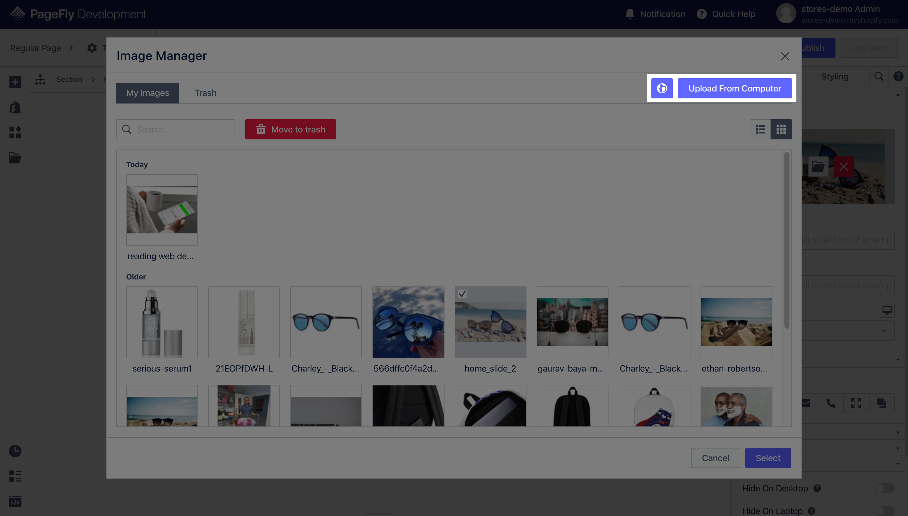Click the image list scrollbar

click(787, 241)
